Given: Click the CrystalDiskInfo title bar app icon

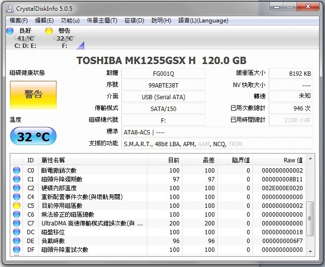Looking at the screenshot, I should pos(8,7).
